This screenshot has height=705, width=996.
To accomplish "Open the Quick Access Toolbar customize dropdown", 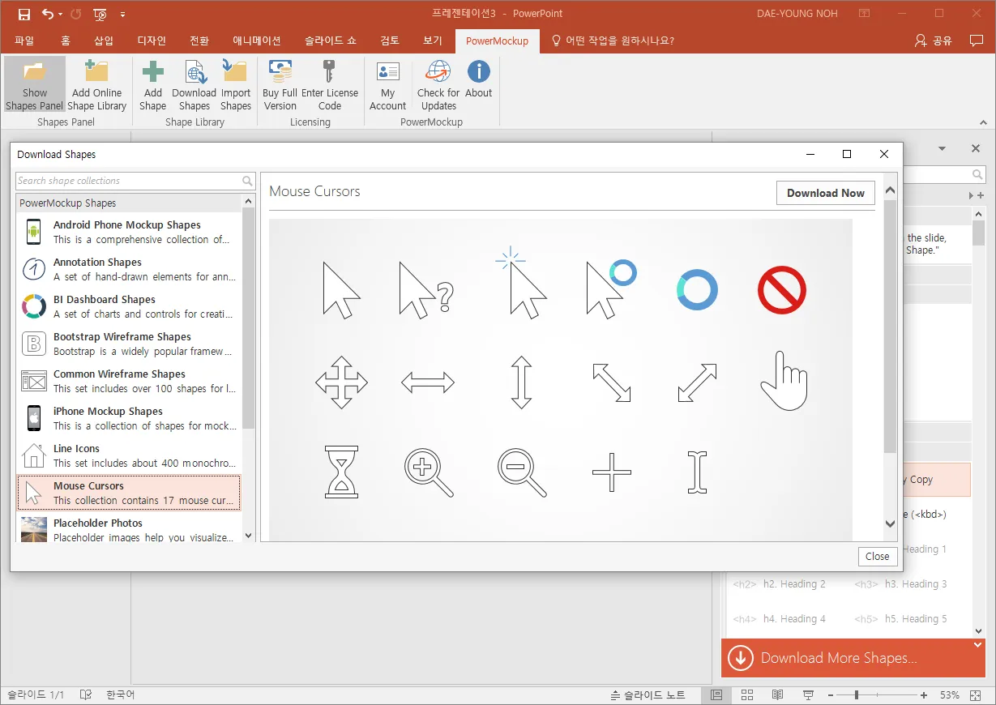I will click(x=122, y=14).
